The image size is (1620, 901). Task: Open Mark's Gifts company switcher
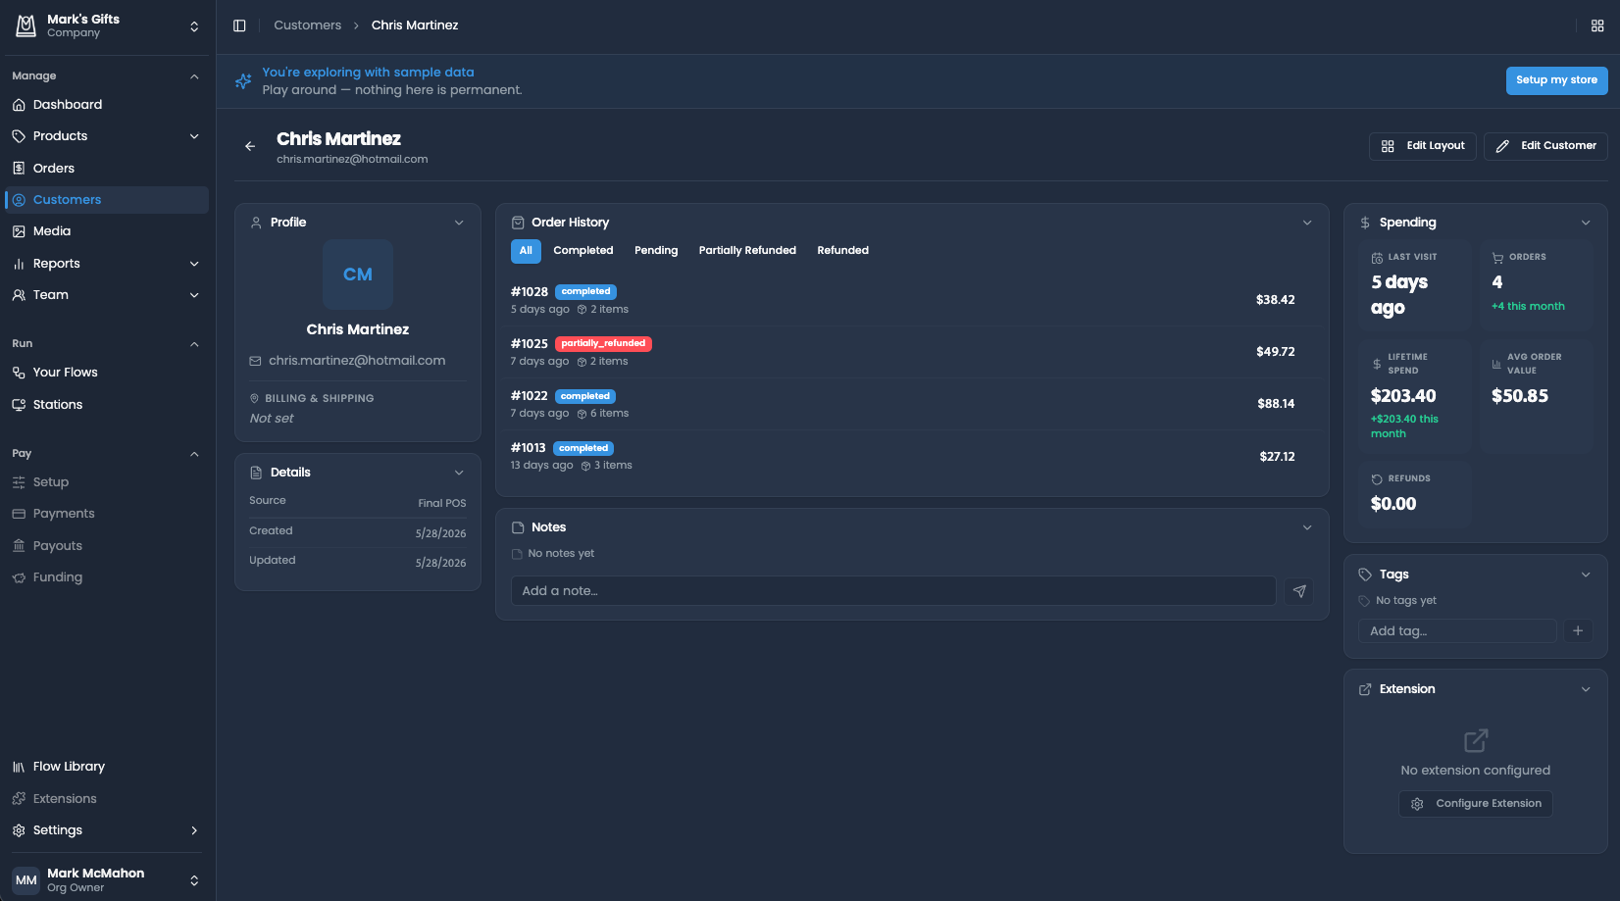pyautogui.click(x=106, y=26)
